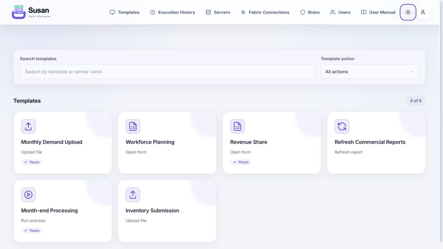Screen dimensions: 443x249
Task: Click the Yours badge on Monthly Demand Upload
Action: [x=31, y=162]
